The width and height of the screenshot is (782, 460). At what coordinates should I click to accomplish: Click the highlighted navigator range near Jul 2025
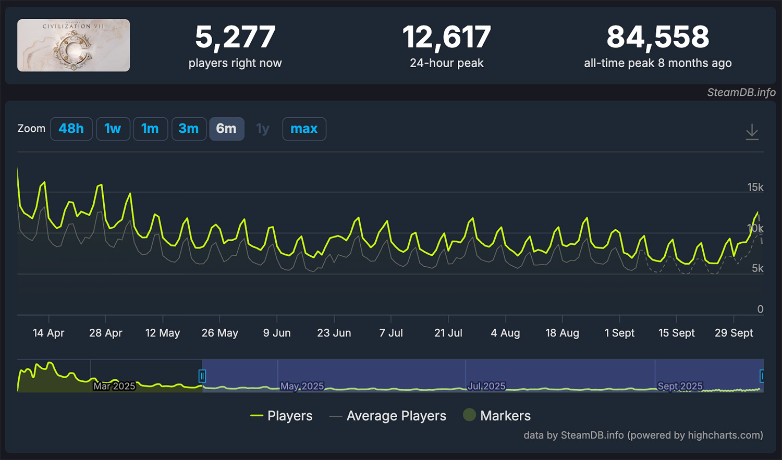(x=486, y=376)
